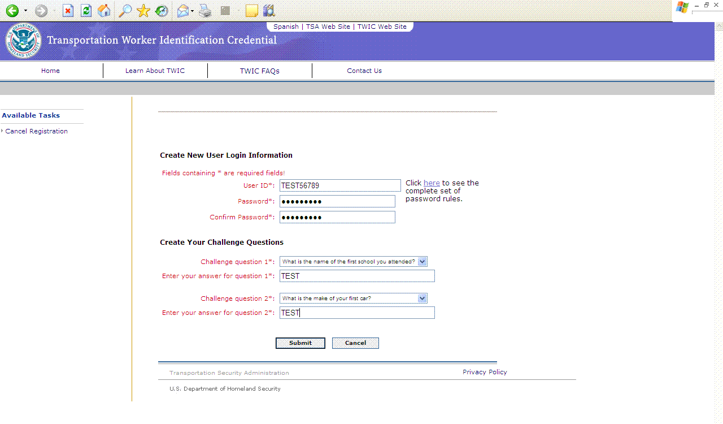This screenshot has width=723, height=424.
Task: Open the Privacy Policy link
Action: (485, 372)
